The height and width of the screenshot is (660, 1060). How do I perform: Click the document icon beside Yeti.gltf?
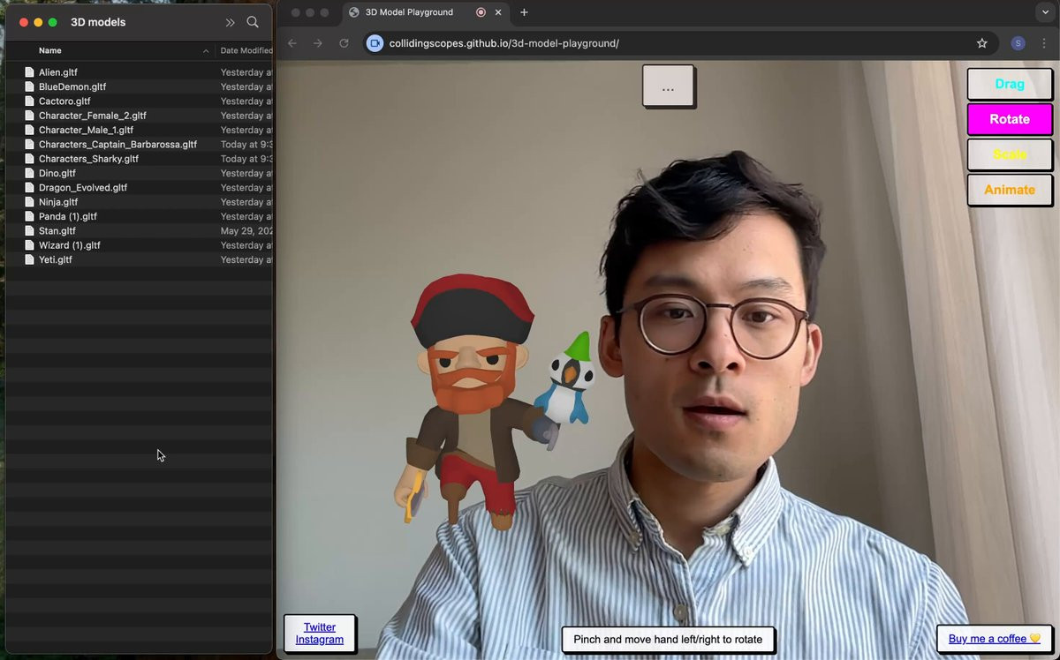coord(29,259)
